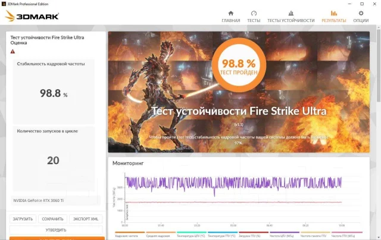
Task: Click the 98.8 % ТЕСТ ПРОЙДЕН score circle
Action: (239, 65)
